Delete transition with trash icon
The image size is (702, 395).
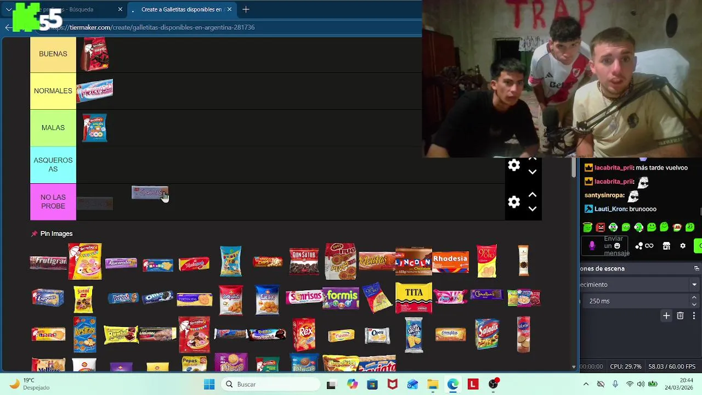tap(680, 315)
